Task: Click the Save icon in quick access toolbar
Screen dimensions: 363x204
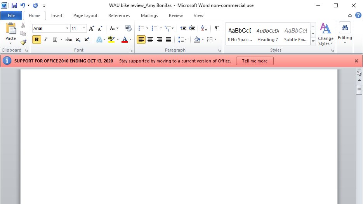Action: [x=14, y=5]
